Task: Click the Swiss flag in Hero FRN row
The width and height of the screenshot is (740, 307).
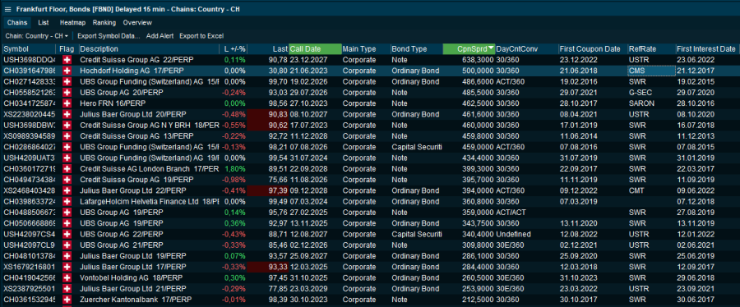Action: 67,103
